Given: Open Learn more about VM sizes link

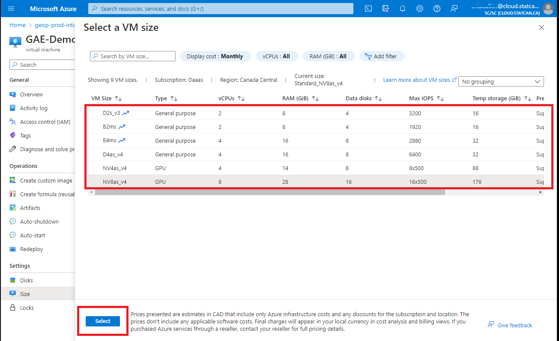Looking at the screenshot, I should [420, 80].
